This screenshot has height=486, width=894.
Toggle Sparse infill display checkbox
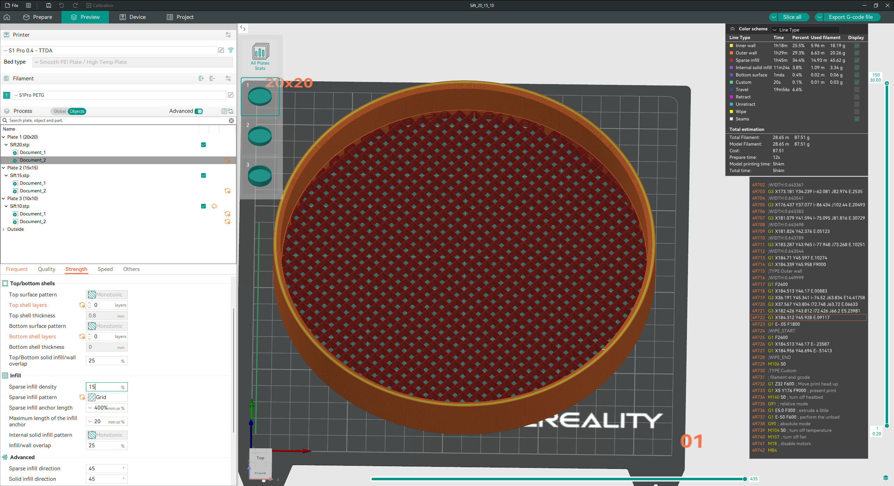(857, 60)
